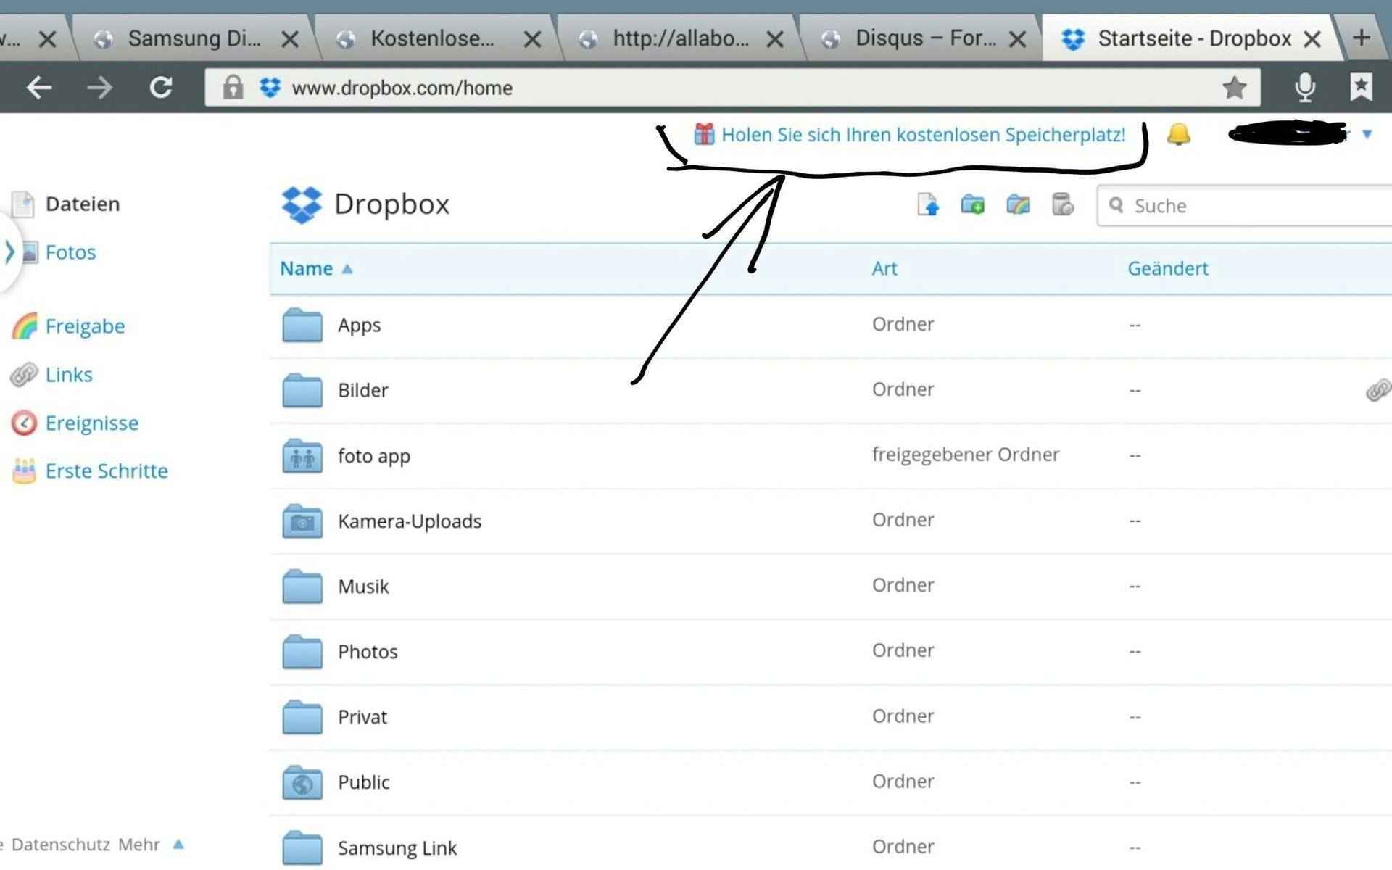Go forward with the browser forward arrow
Viewport: 1392px width, 870px height.
tap(99, 88)
